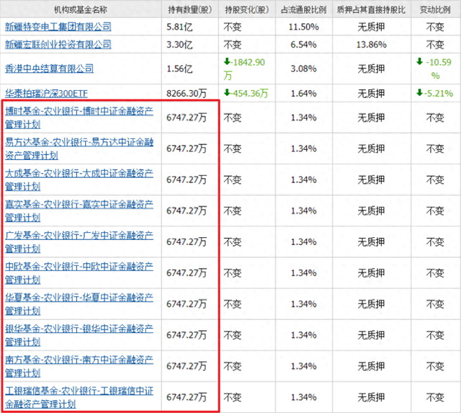Select the 6.54% float ratio cell
The width and height of the screenshot is (461, 413).
click(304, 45)
